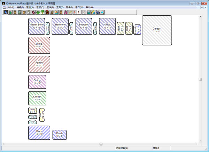The image size is (209, 152).
Task: Click the Living room block
Action: tap(39, 45)
